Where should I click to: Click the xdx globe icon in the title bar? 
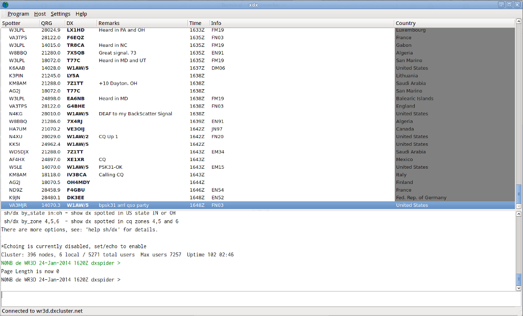pyautogui.click(x=5, y=5)
